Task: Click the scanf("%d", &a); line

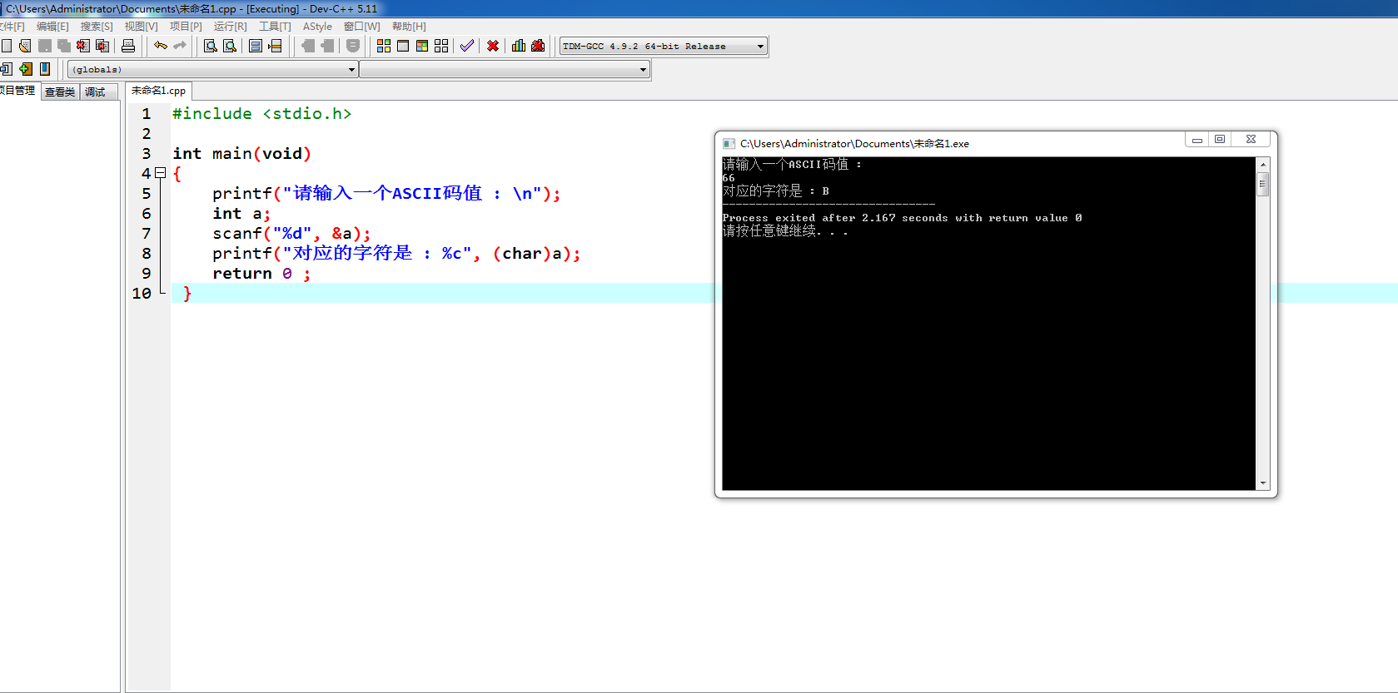Action: tap(291, 234)
